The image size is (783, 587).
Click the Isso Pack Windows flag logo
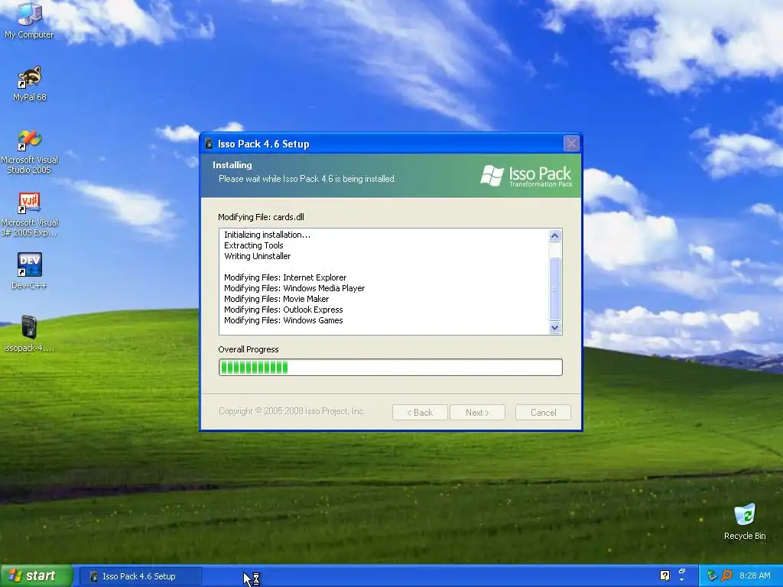[x=492, y=175]
